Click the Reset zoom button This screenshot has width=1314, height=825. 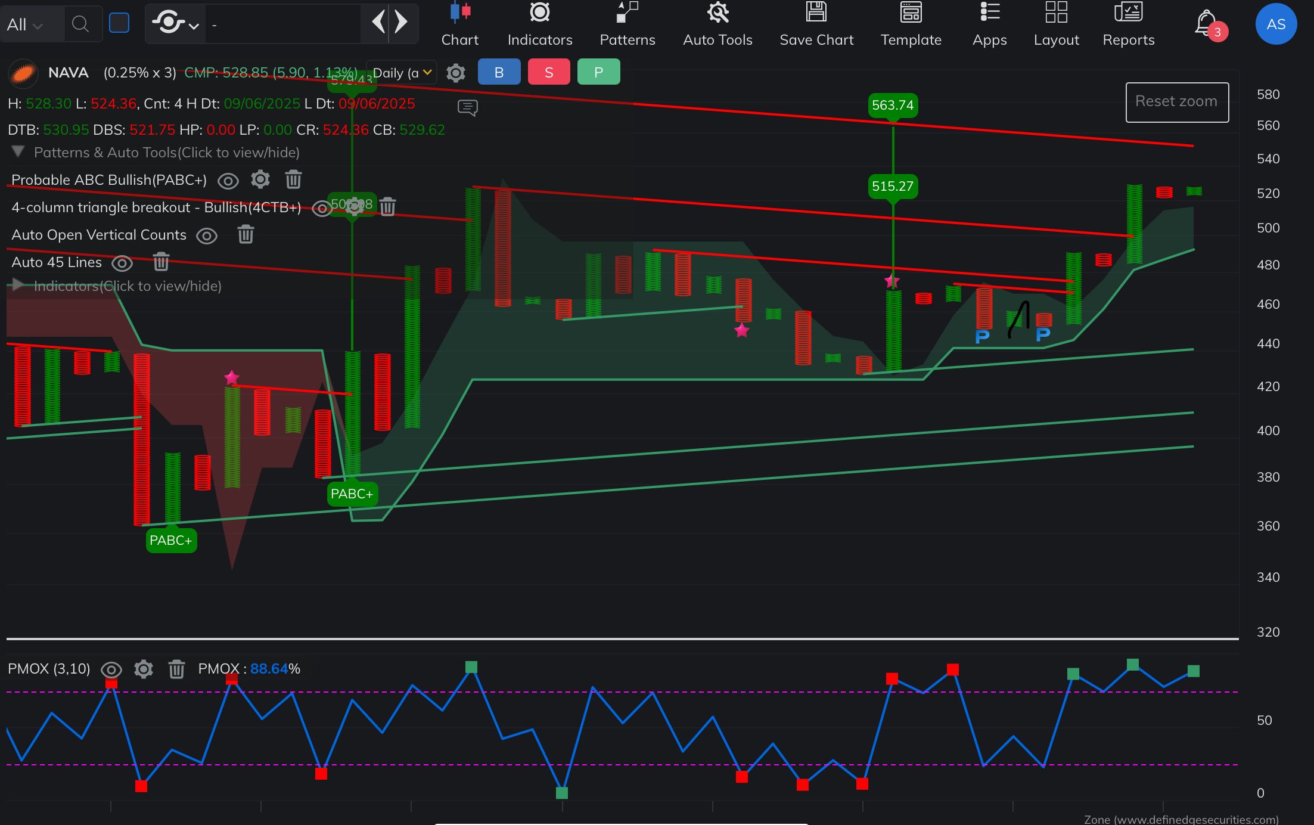[x=1177, y=102]
